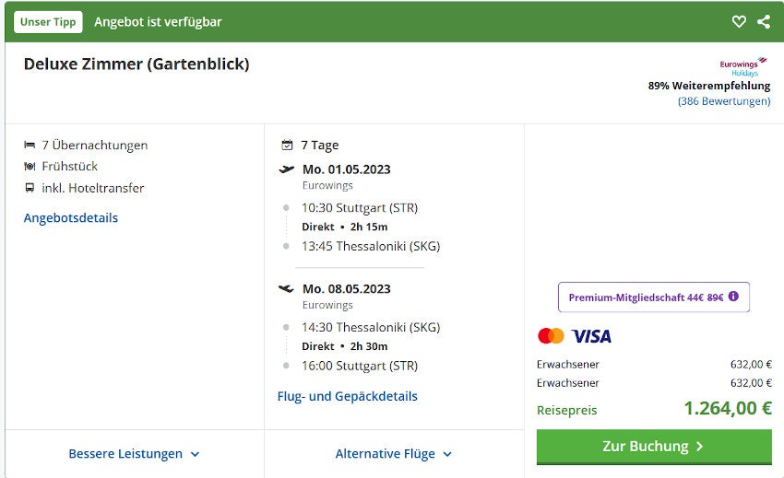Click the premium membership info icon
784x478 pixels.
click(x=734, y=297)
